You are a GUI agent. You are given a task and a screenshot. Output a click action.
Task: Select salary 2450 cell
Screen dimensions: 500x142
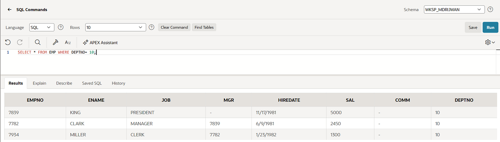(x=350, y=123)
